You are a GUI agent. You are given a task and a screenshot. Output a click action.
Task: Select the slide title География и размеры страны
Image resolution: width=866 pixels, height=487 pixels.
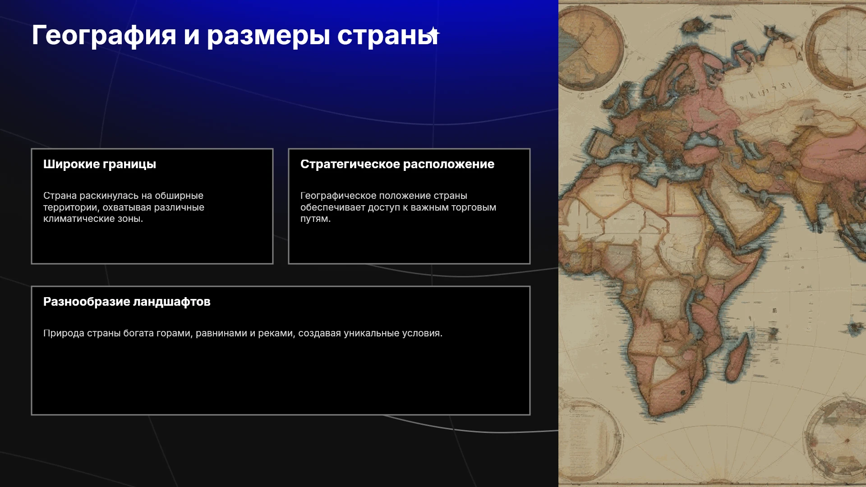(x=235, y=35)
